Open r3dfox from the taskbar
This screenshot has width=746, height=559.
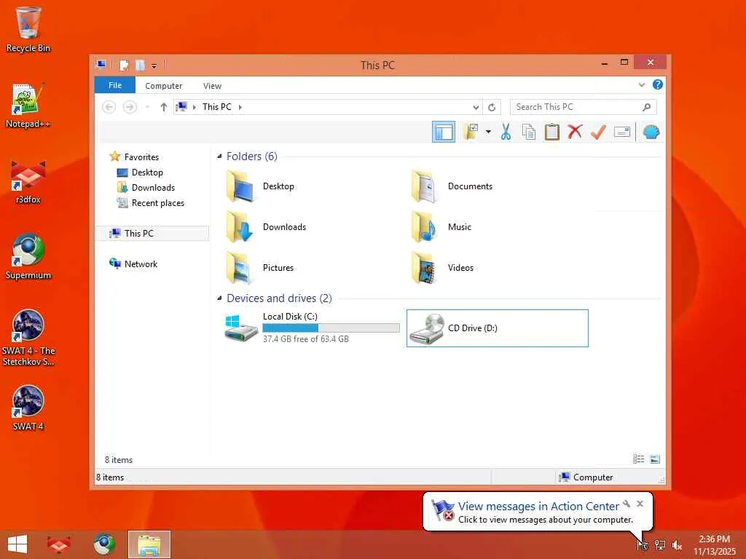click(x=59, y=544)
